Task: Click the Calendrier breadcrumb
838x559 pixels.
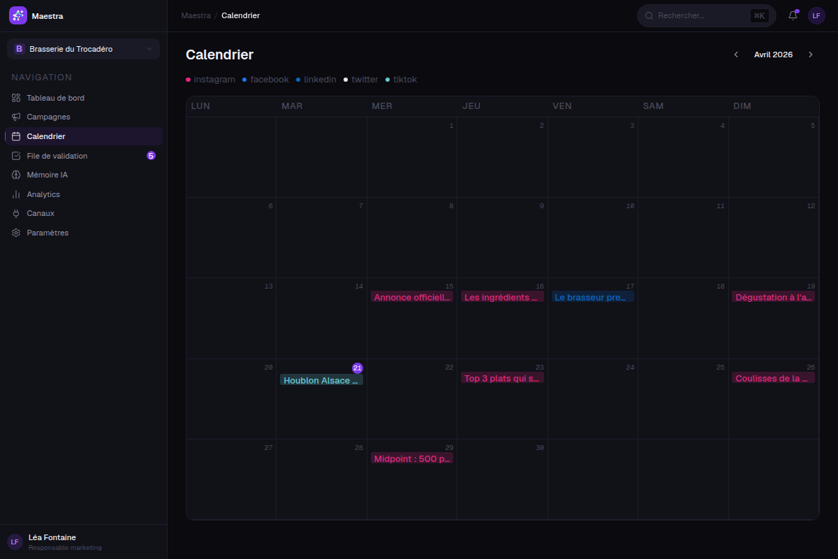Action: pyautogui.click(x=240, y=15)
